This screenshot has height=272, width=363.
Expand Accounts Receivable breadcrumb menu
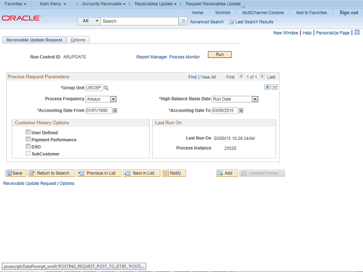click(x=104, y=4)
